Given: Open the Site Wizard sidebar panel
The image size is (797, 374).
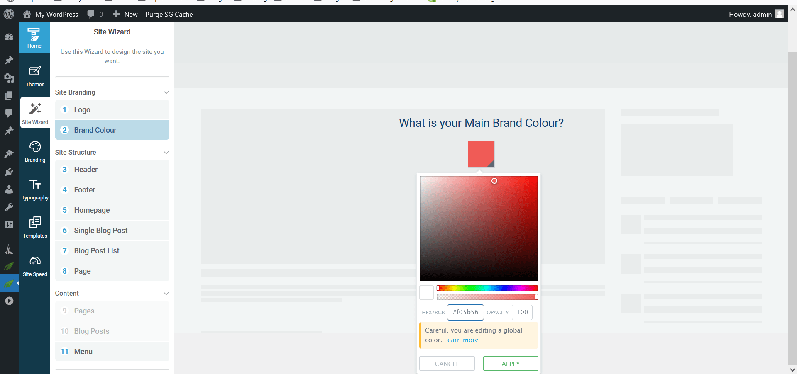Looking at the screenshot, I should coord(34,113).
